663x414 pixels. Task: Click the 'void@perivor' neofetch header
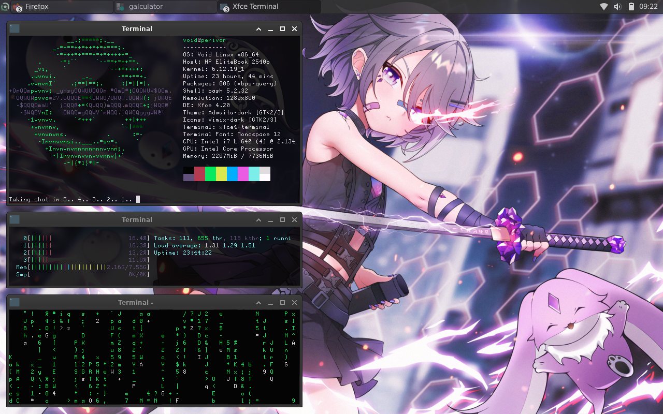pos(205,40)
